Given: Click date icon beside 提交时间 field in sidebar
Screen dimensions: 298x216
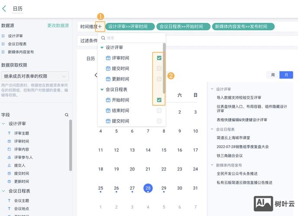Looking at the screenshot, I should point(9,173).
